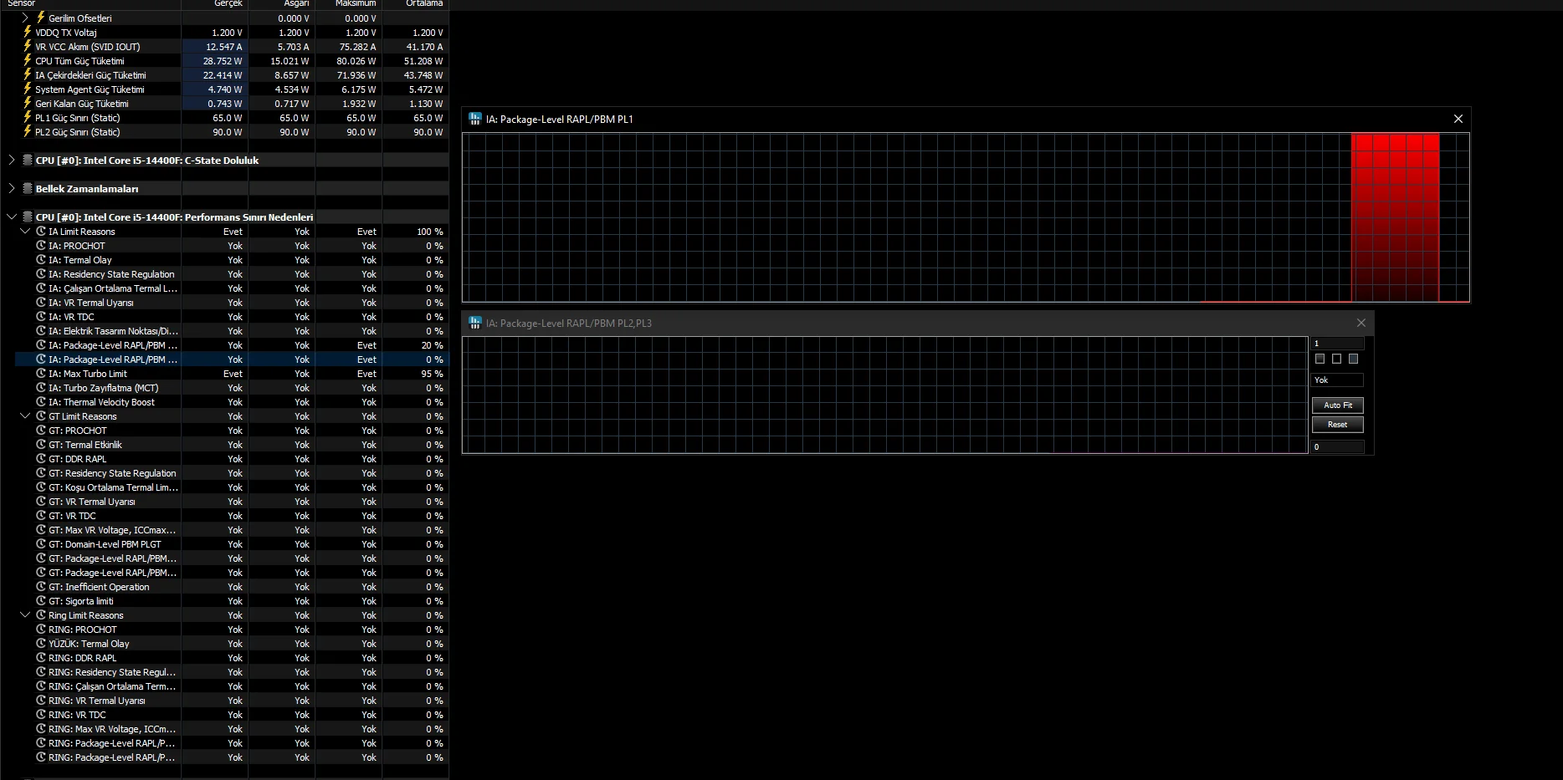
Task: Click the clock icon of Ring Limit Reasons
Action: (41, 614)
